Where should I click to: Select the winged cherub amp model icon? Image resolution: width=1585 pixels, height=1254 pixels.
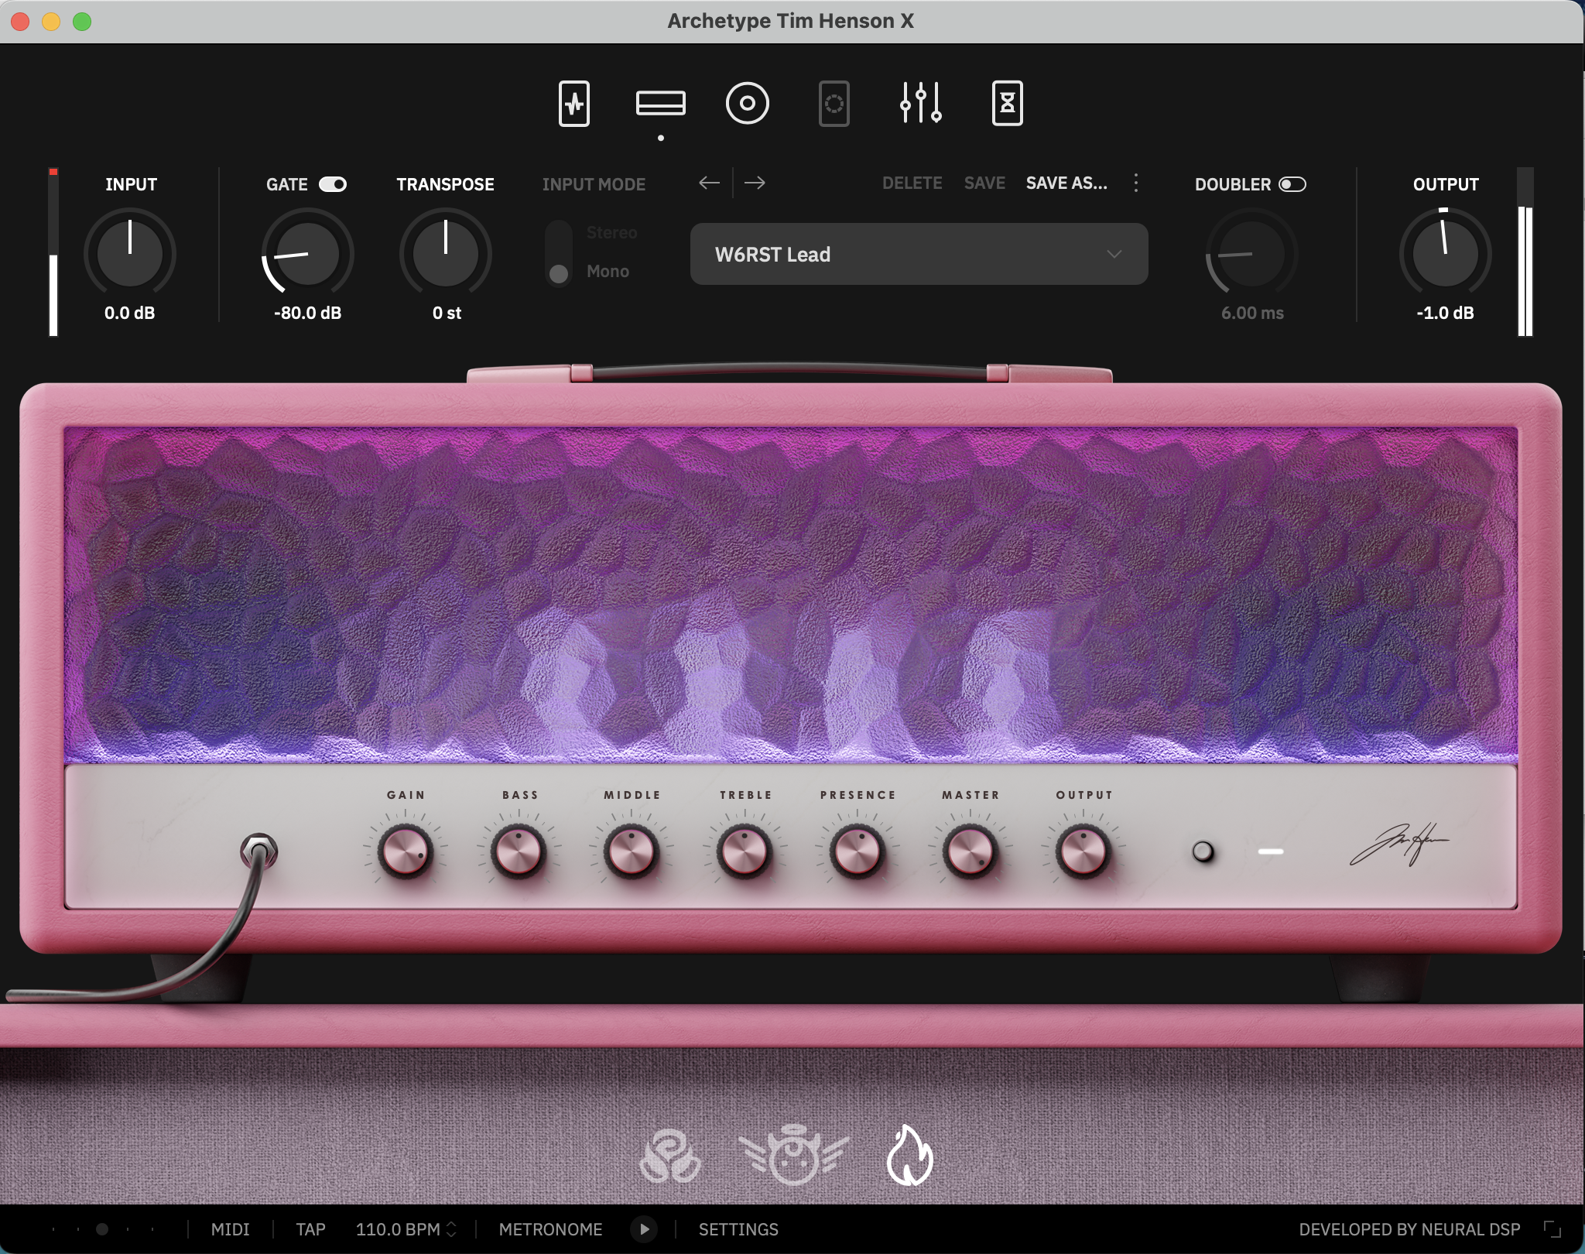pos(793,1156)
